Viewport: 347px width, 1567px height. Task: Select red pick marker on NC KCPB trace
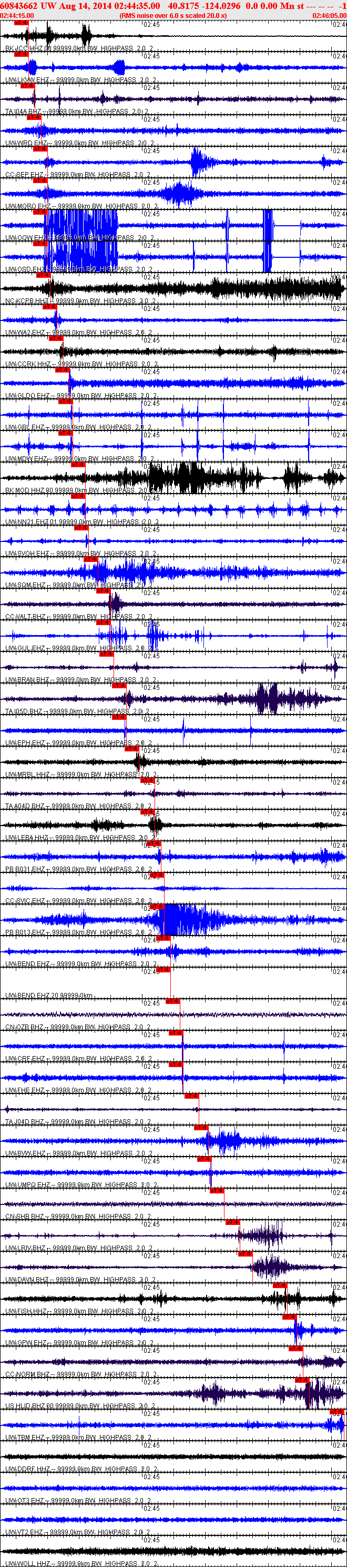click(43, 275)
